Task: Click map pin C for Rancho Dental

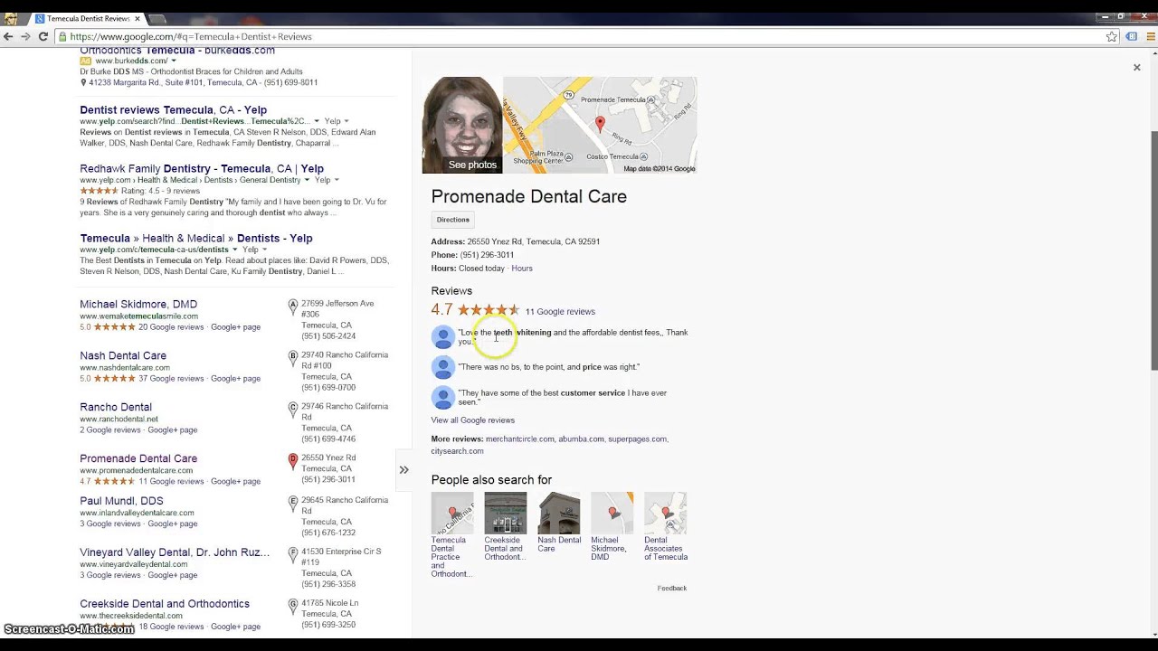Action: 292,410
